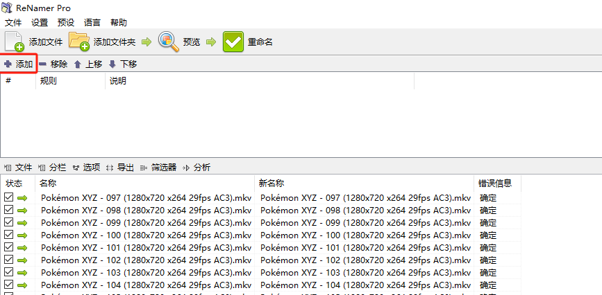Add a new rule with 添加

[19, 64]
